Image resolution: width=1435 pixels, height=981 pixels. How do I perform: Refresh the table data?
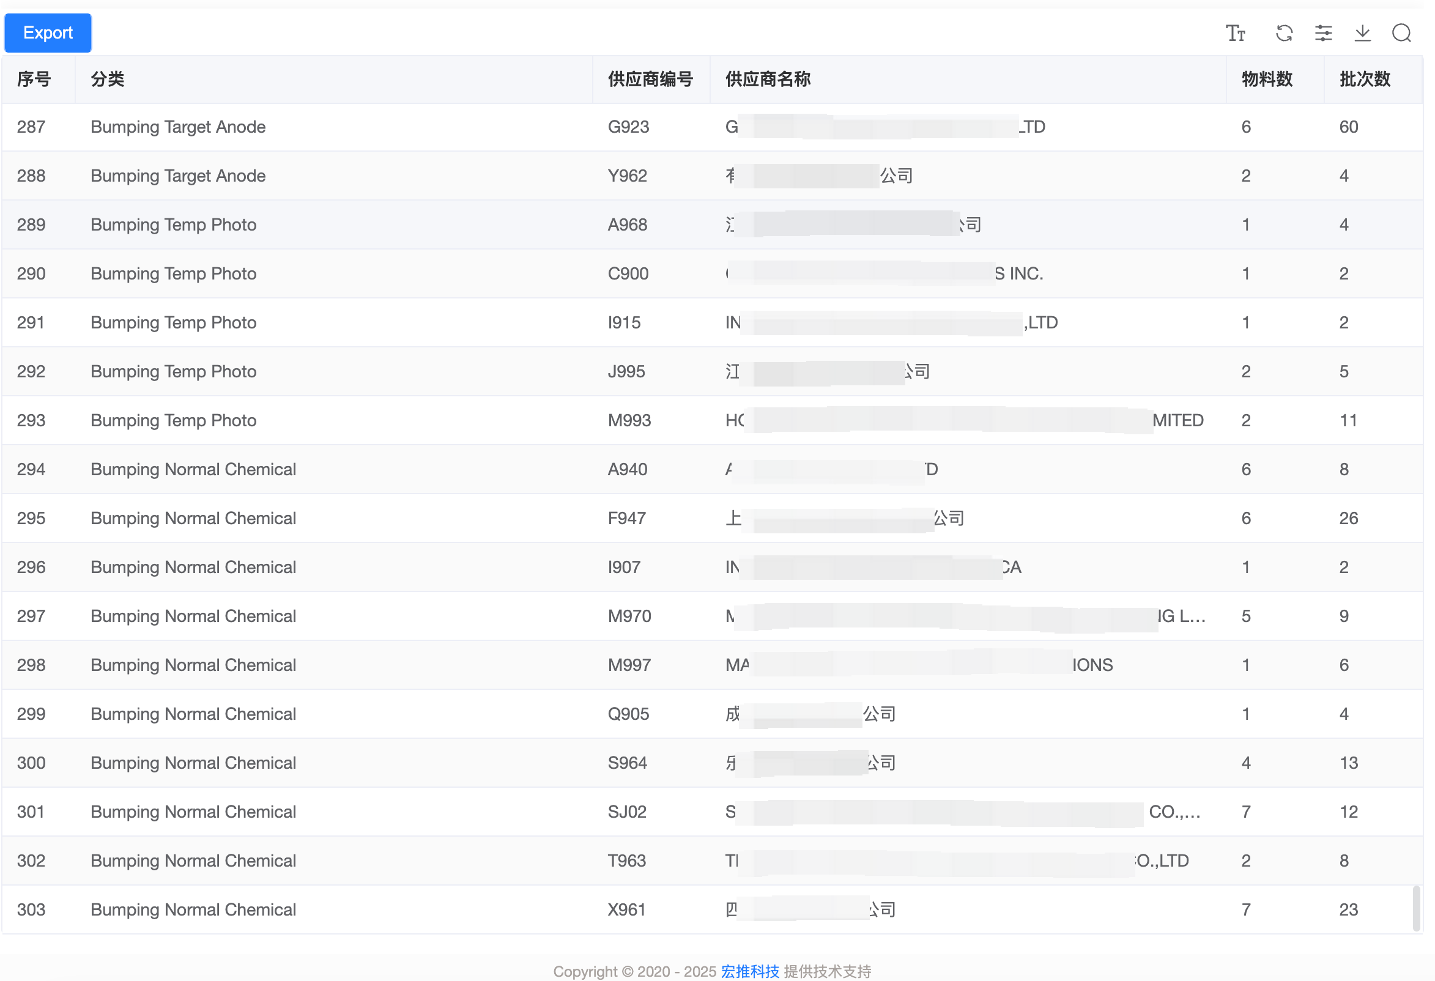[x=1284, y=33]
